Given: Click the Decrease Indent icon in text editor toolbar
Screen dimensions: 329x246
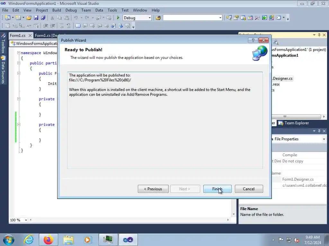Looking at the screenshot, I should (x=45, y=26).
